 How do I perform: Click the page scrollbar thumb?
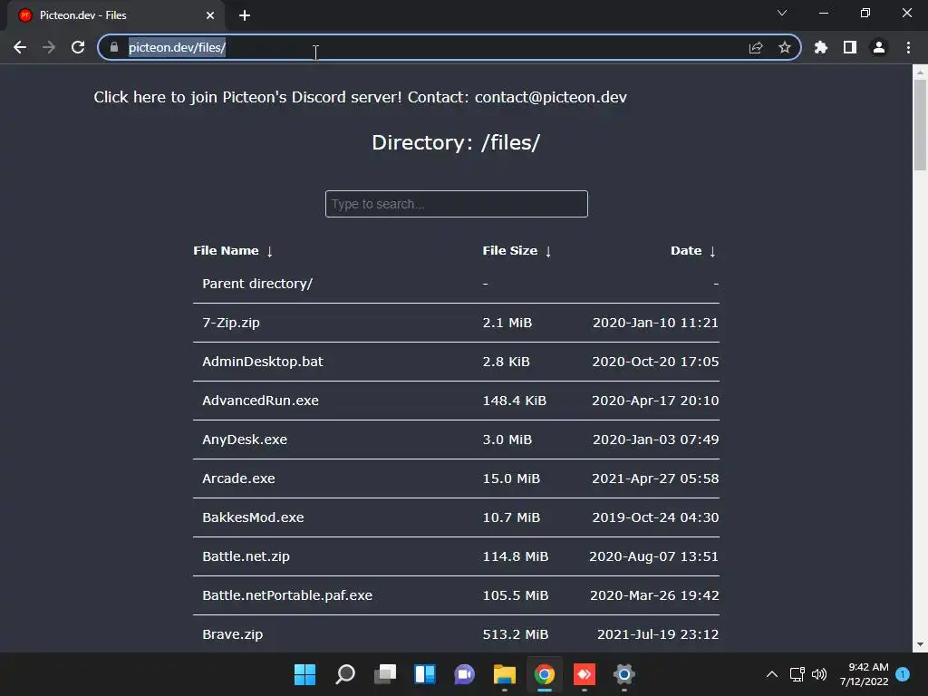pyautogui.click(x=920, y=124)
